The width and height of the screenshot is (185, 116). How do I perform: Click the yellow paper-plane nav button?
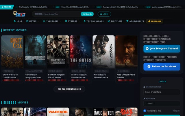[155, 21]
